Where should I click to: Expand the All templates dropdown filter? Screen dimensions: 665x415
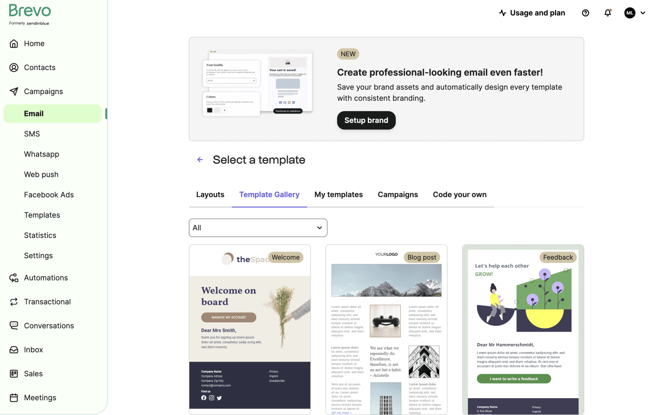tap(258, 228)
